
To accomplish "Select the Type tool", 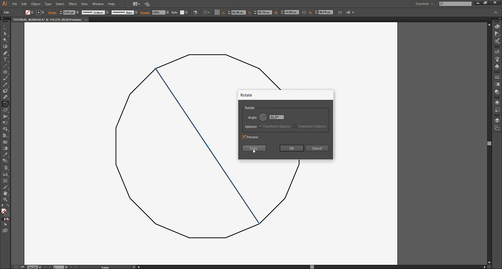I will pos(5,60).
